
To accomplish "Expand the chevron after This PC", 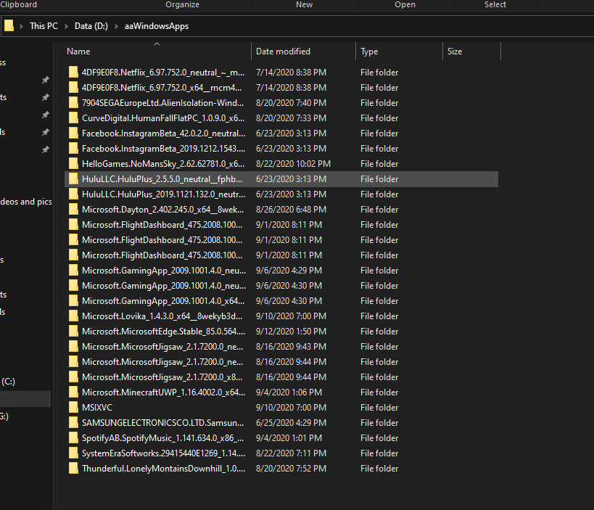I will 66,26.
